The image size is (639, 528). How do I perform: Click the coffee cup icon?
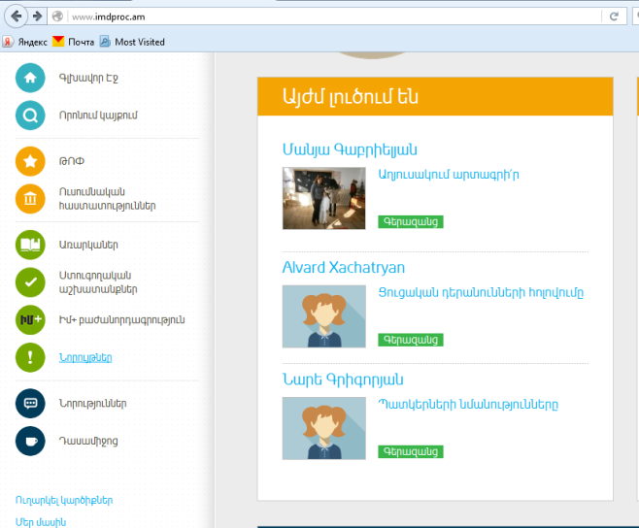pos(30,441)
